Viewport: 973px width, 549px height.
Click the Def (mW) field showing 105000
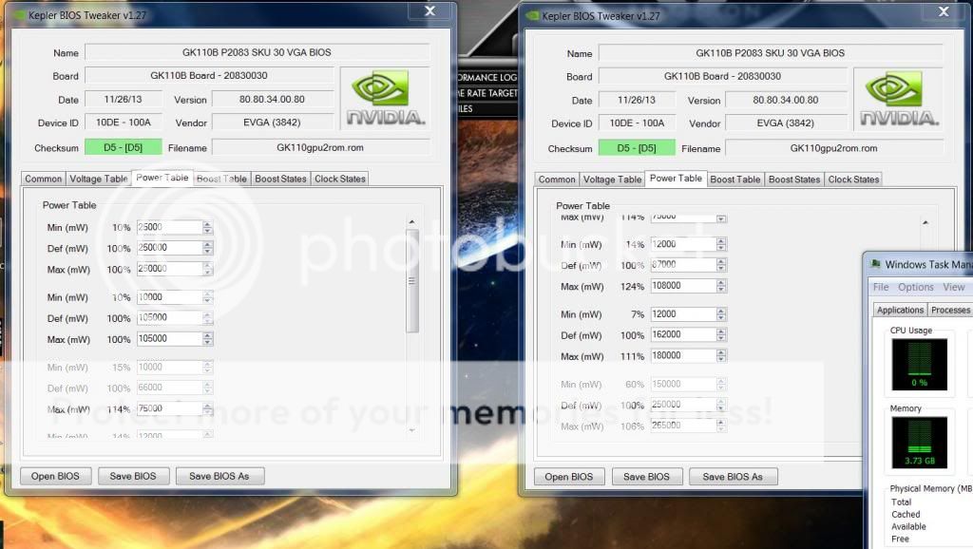pos(169,317)
